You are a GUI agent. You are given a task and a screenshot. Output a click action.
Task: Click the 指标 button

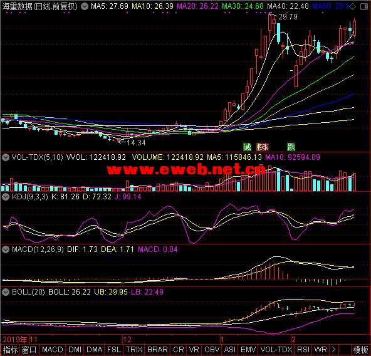pyautogui.click(x=10, y=350)
